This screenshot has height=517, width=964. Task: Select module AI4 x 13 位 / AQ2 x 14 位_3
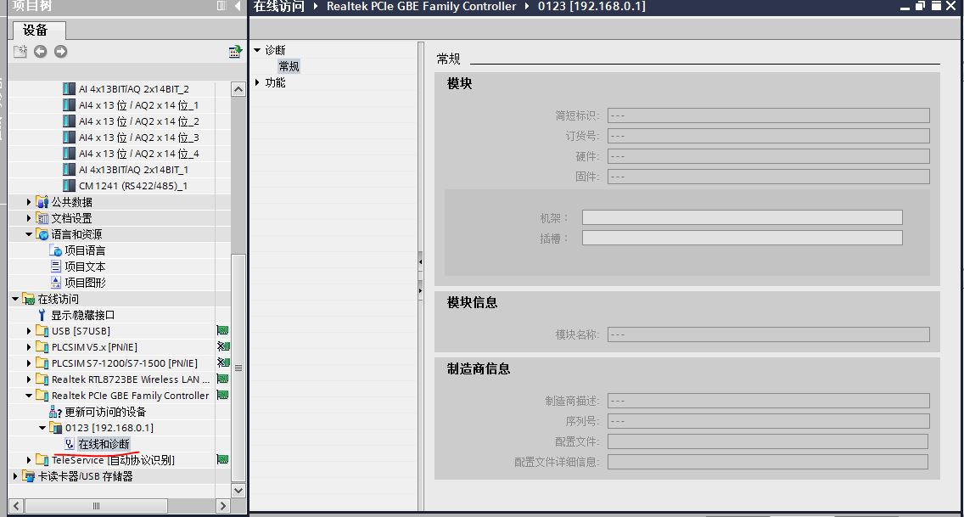138,137
